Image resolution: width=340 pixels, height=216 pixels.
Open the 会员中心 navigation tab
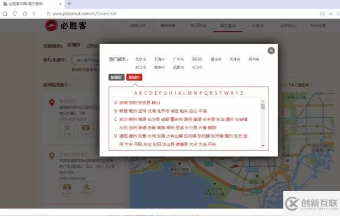tap(288, 26)
